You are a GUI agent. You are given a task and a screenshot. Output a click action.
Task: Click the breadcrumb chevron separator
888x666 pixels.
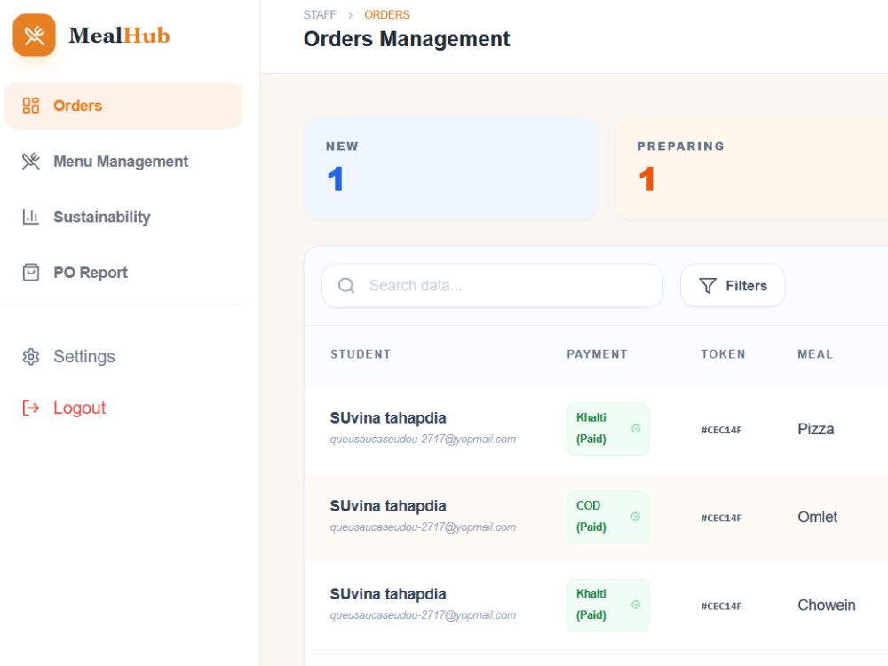(x=350, y=15)
